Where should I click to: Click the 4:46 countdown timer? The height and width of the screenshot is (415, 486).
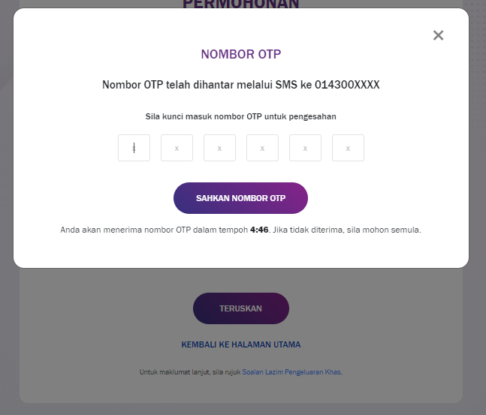click(x=259, y=230)
